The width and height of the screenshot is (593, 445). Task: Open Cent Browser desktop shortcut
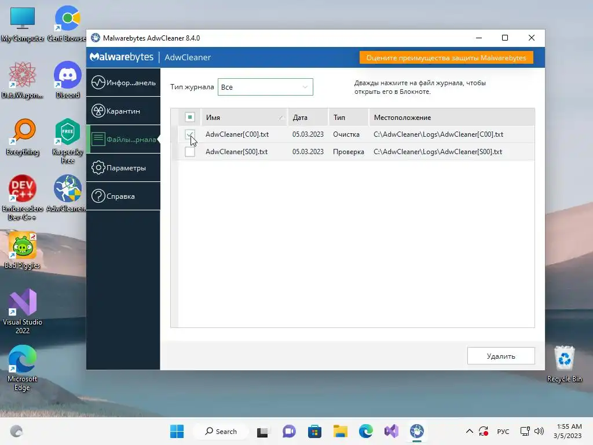click(67, 24)
